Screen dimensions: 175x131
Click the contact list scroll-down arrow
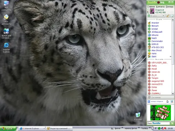click(173, 93)
